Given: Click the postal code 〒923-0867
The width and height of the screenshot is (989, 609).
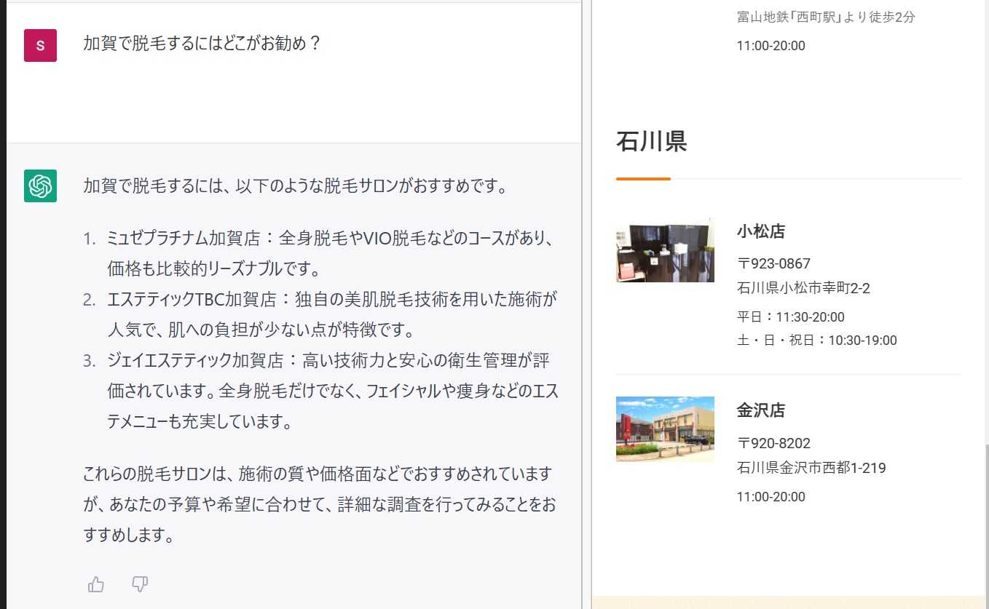Looking at the screenshot, I should click(x=773, y=263).
